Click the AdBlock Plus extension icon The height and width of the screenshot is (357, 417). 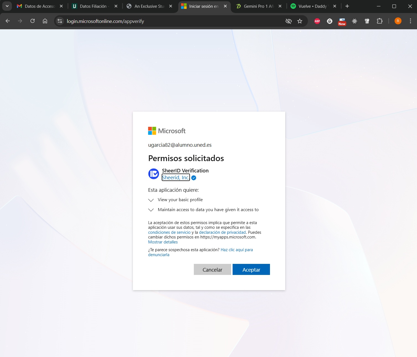(x=317, y=21)
